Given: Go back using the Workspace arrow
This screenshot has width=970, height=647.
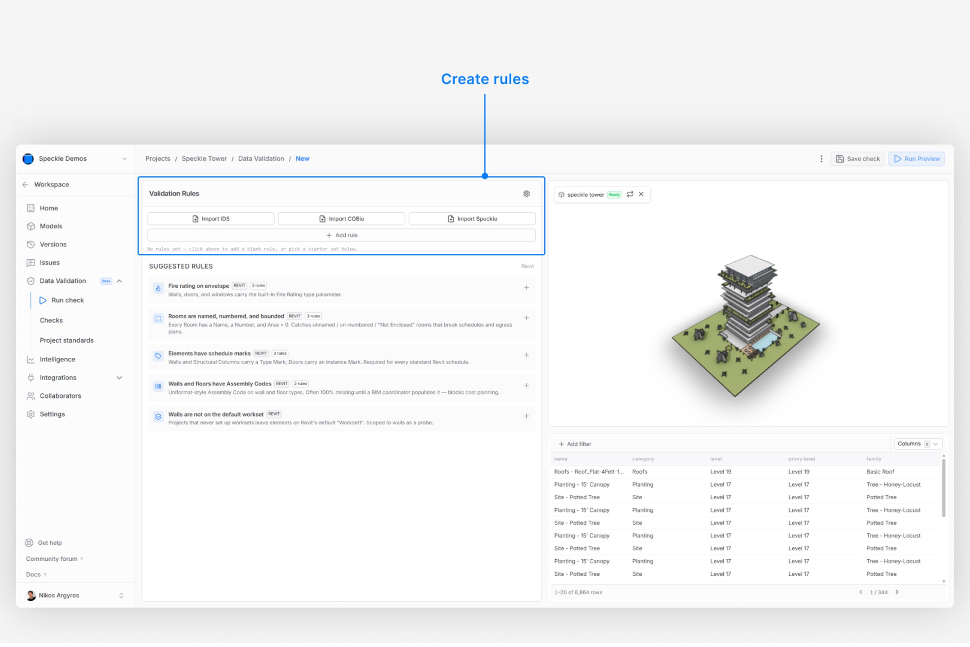Looking at the screenshot, I should [26, 185].
